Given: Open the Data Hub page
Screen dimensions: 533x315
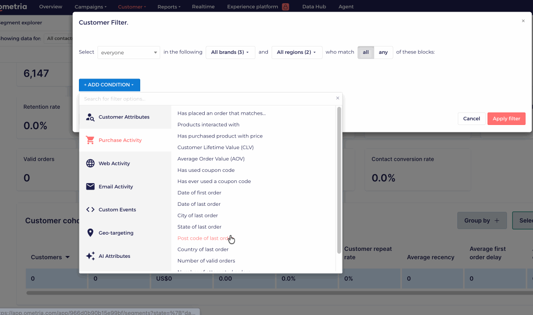Looking at the screenshot, I should point(314,7).
